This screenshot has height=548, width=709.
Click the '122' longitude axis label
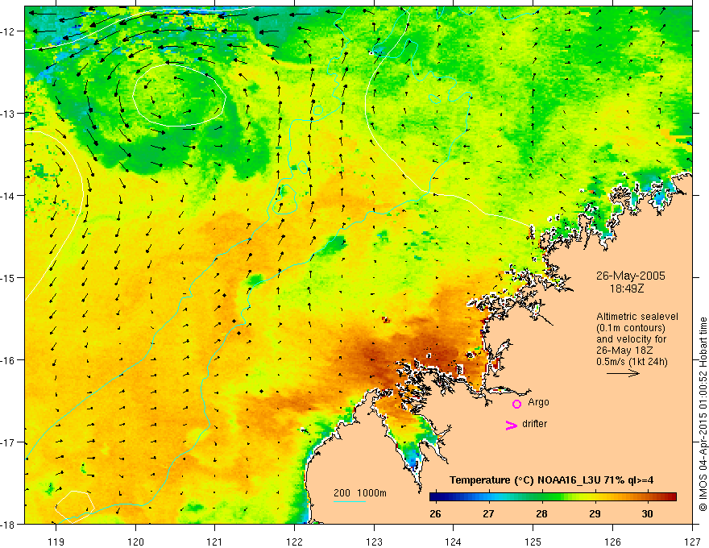294,542
